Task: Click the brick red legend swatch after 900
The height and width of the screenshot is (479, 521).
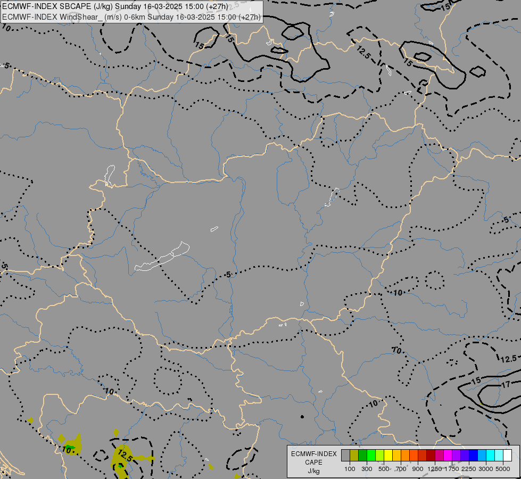Action: 423,456
